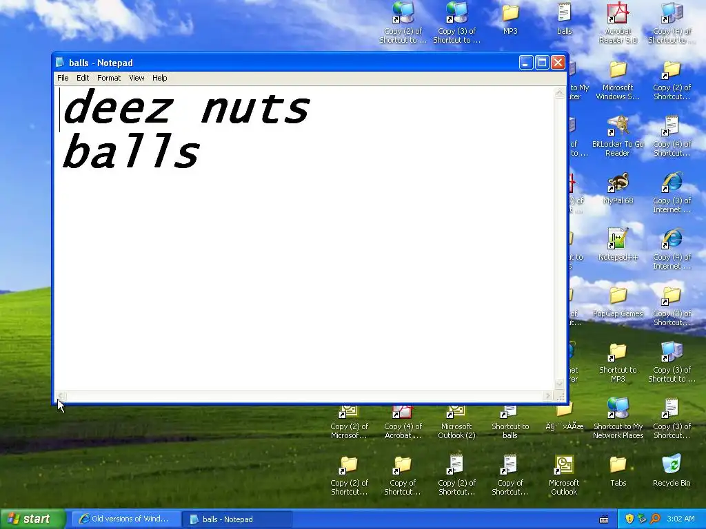Select the Shortcut to balls icon
The height and width of the screenshot is (529, 706).
tap(510, 422)
